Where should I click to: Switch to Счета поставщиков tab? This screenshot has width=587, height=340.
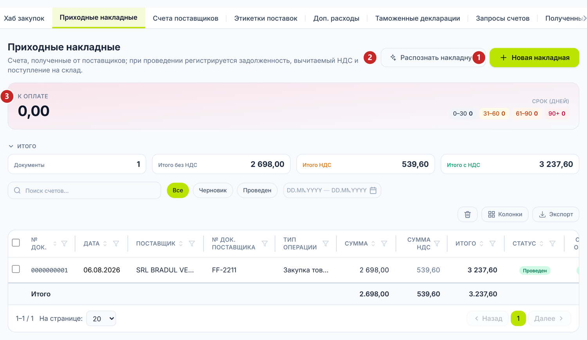point(185,18)
